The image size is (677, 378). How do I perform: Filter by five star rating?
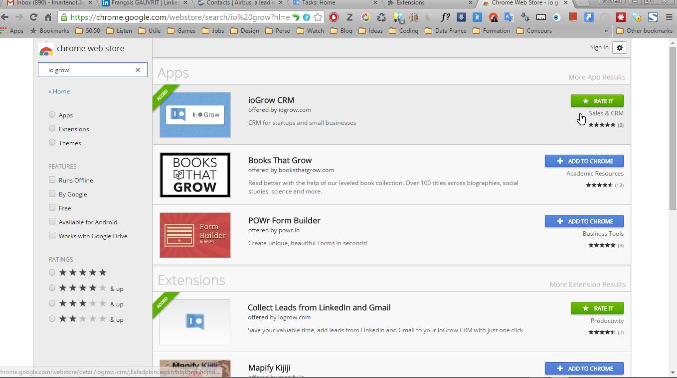tap(52, 273)
